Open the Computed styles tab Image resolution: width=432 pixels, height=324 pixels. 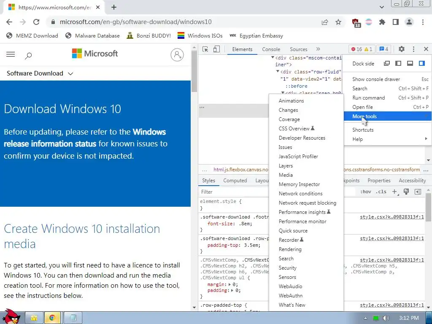click(x=235, y=181)
